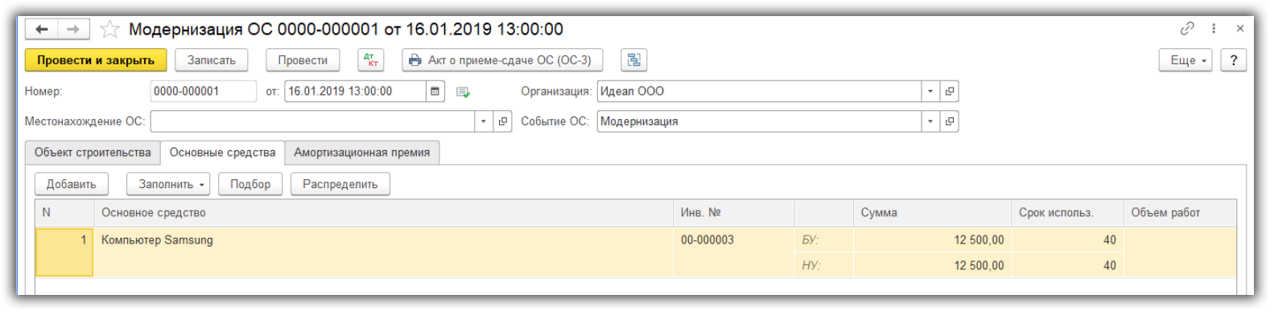Click the Срок использ. column header
Screen dimensions: 1270x311
(1067, 213)
